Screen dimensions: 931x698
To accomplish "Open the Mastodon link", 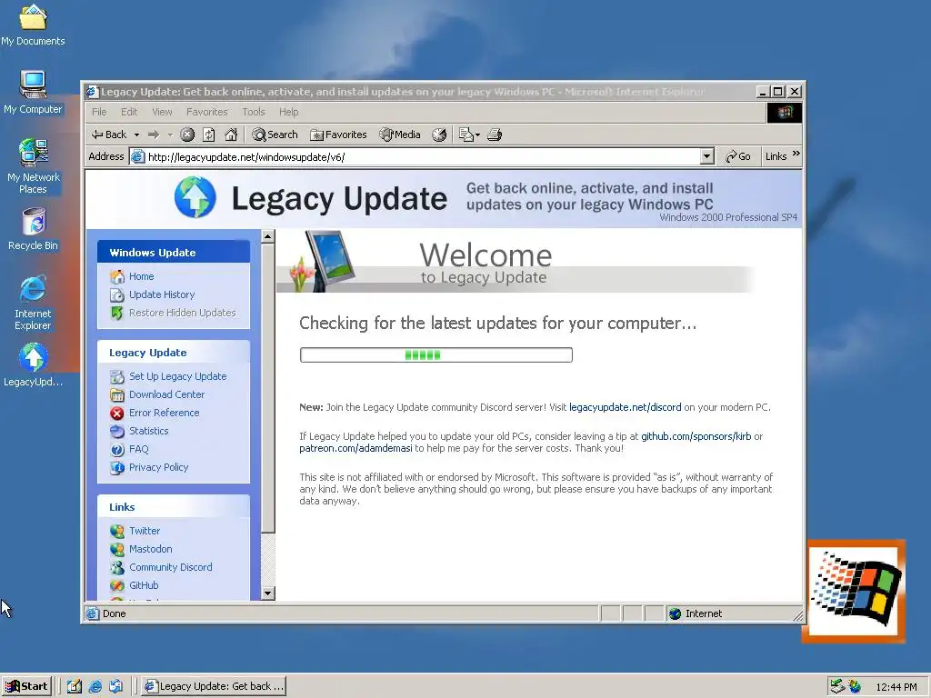I will (x=150, y=549).
